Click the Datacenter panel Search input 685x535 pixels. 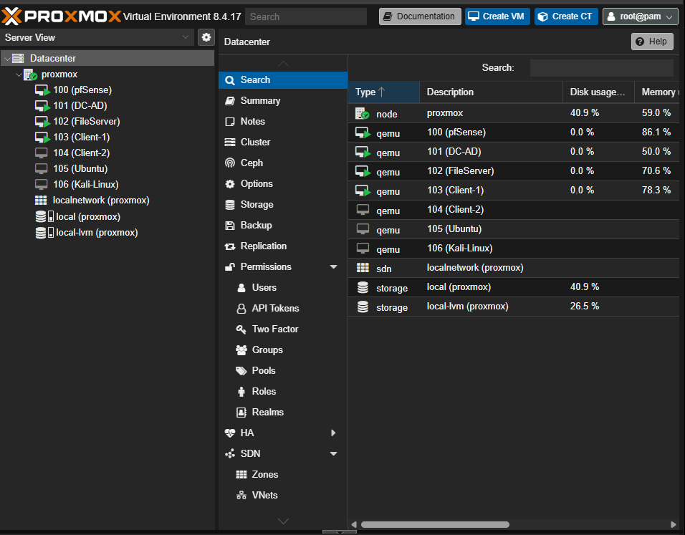602,68
